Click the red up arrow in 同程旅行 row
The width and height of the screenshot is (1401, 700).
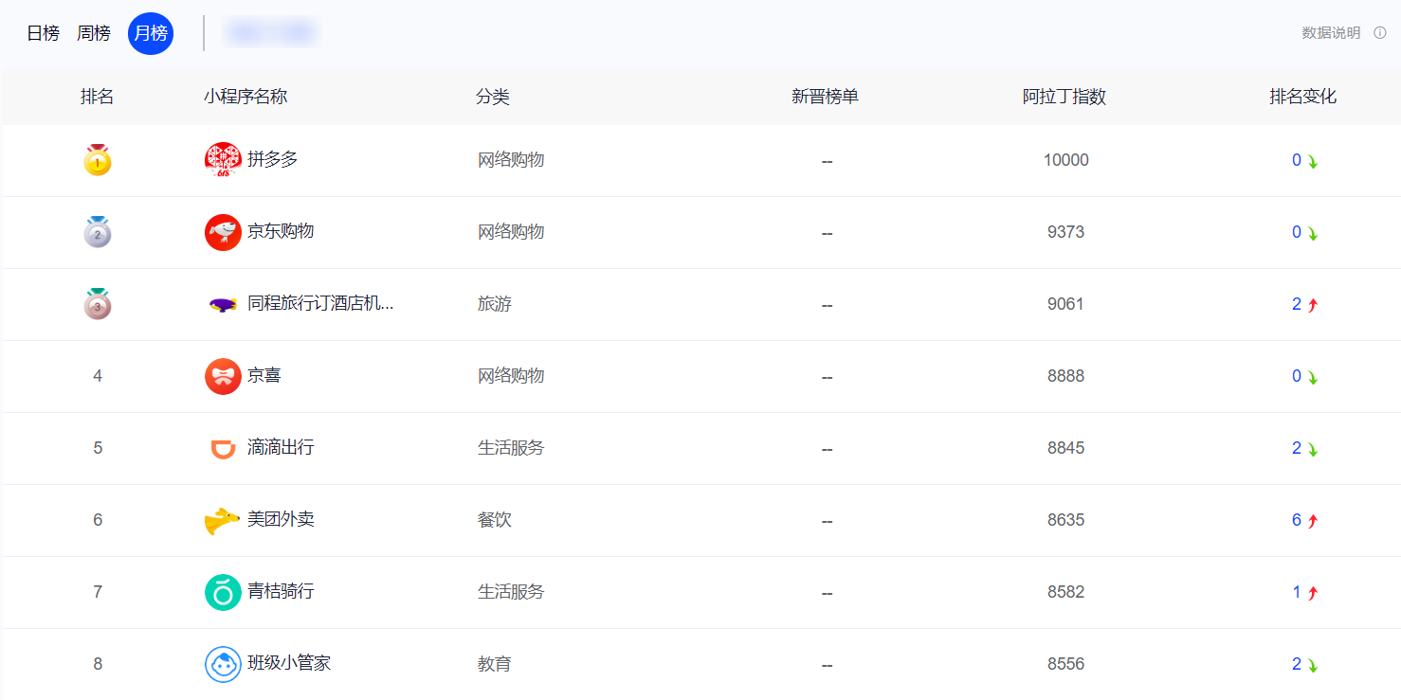pyautogui.click(x=1313, y=305)
